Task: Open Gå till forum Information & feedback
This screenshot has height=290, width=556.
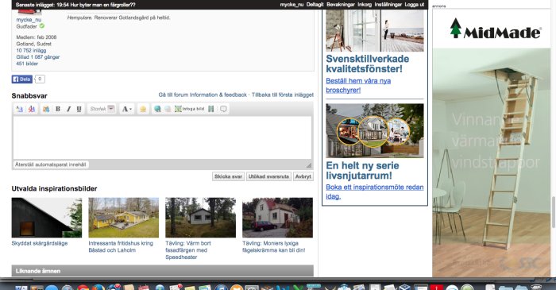Action: [x=203, y=95]
